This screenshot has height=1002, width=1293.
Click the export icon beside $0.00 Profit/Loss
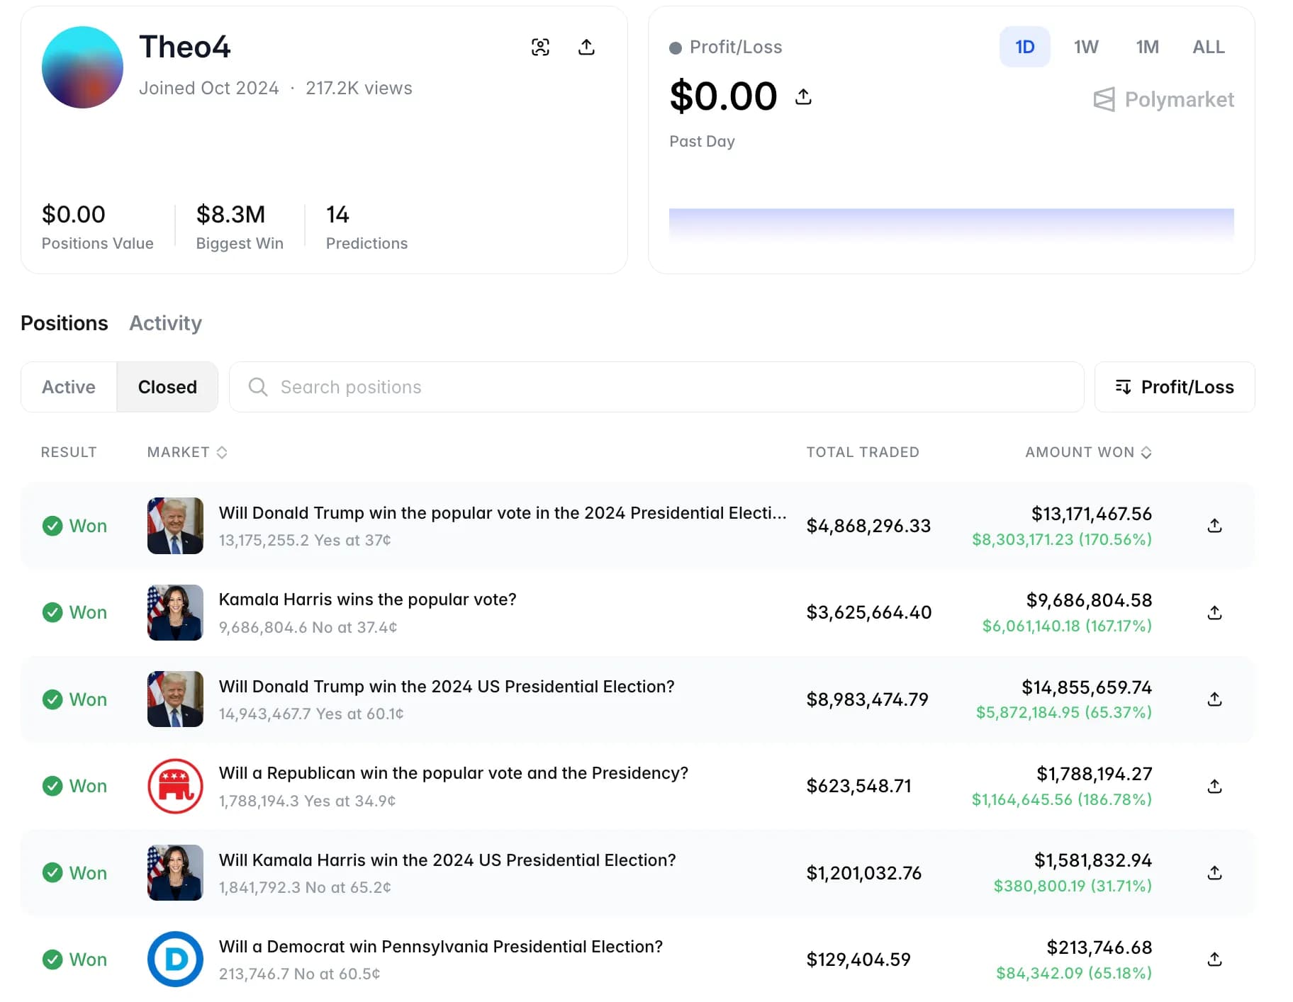tap(804, 96)
